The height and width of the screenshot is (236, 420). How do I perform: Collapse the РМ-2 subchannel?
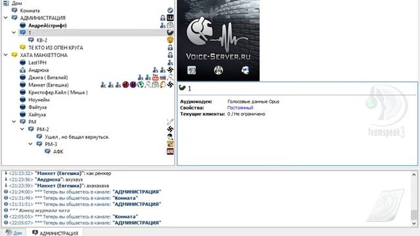(x=22, y=129)
